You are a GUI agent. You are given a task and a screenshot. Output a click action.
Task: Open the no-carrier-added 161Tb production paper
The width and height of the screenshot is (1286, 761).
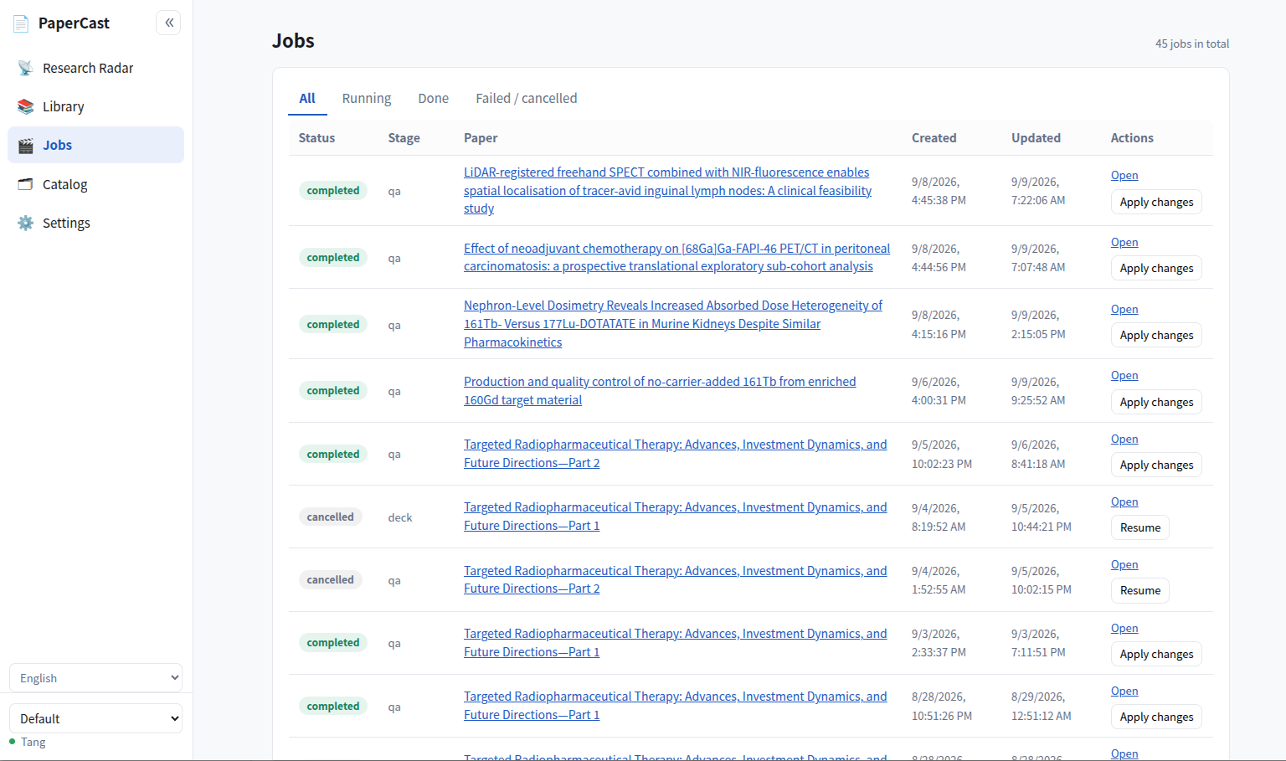tap(660, 391)
